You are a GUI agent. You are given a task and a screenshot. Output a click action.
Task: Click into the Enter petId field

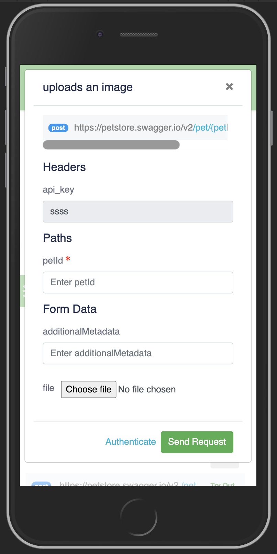click(138, 283)
